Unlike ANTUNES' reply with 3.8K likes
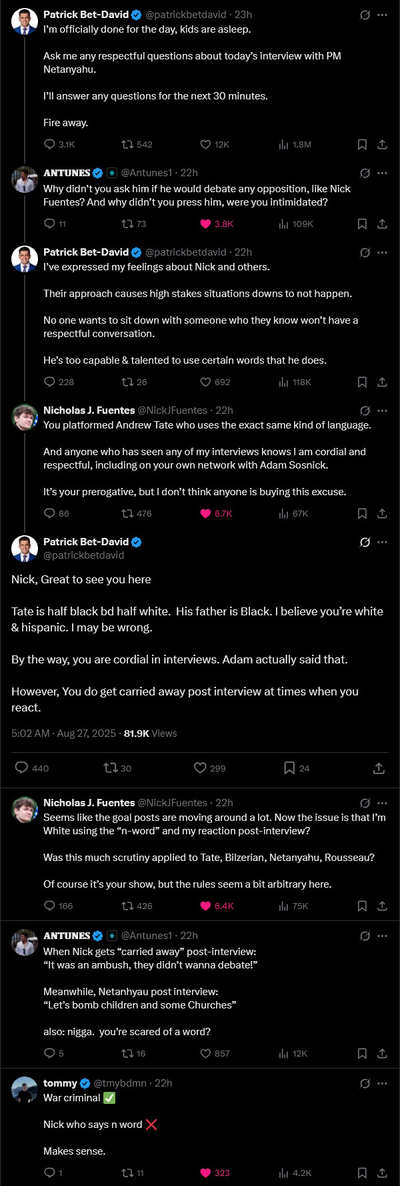The width and height of the screenshot is (400, 1186). click(x=206, y=224)
